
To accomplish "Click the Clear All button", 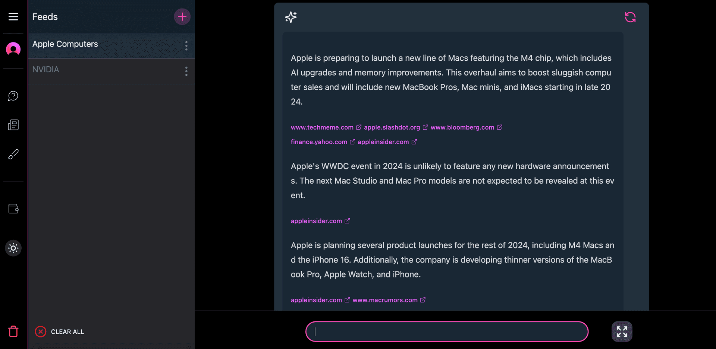I will click(60, 331).
